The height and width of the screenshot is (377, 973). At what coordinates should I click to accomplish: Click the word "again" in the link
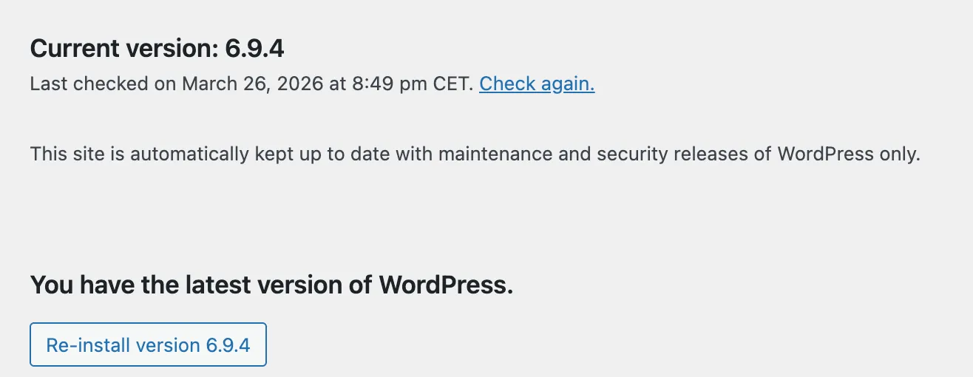[566, 84]
